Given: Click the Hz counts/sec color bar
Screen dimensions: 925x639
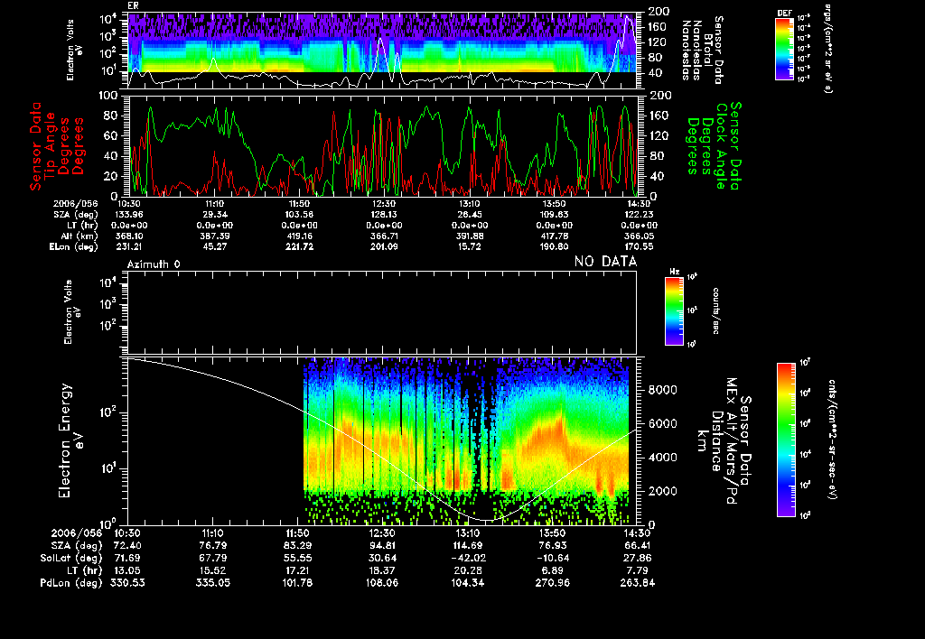Looking at the screenshot, I should tap(674, 310).
